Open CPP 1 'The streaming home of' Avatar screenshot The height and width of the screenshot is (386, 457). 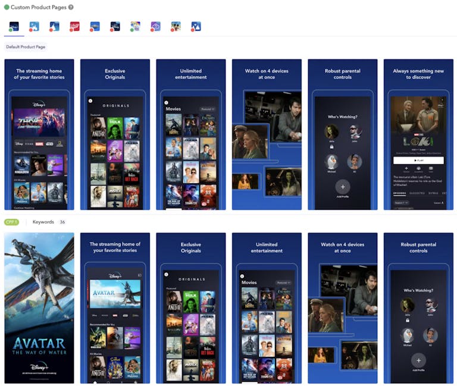[x=115, y=308]
